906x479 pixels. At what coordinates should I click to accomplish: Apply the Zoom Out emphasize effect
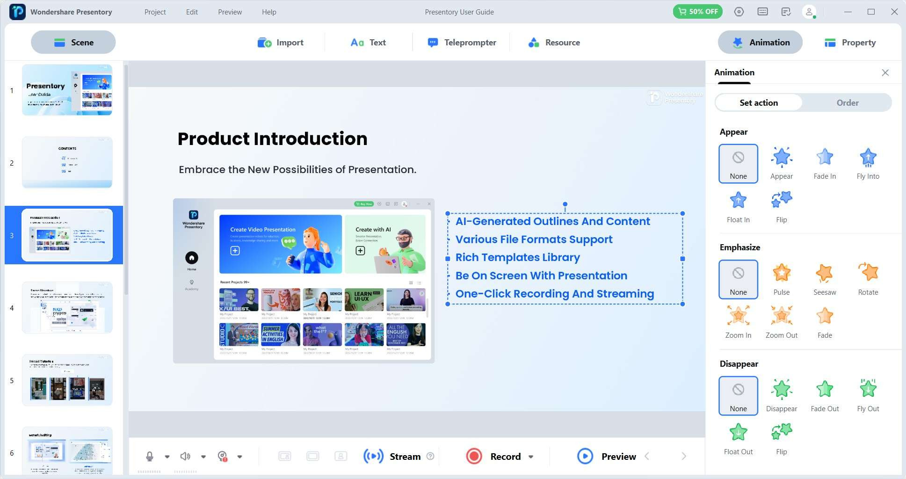(781, 322)
